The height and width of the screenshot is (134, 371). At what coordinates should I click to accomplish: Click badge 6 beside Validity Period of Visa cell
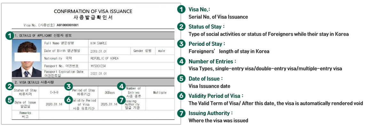68,100
